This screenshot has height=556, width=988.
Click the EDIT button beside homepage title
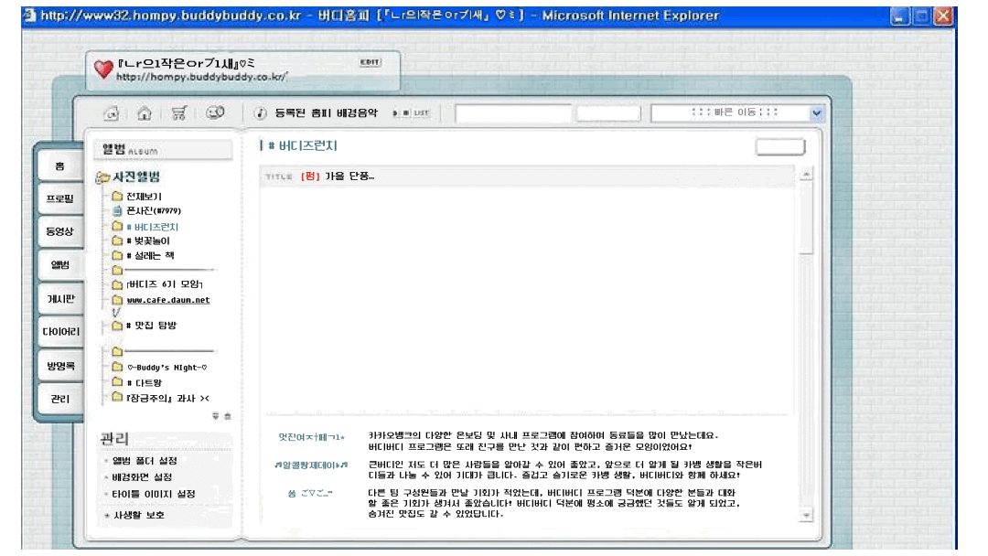[370, 61]
